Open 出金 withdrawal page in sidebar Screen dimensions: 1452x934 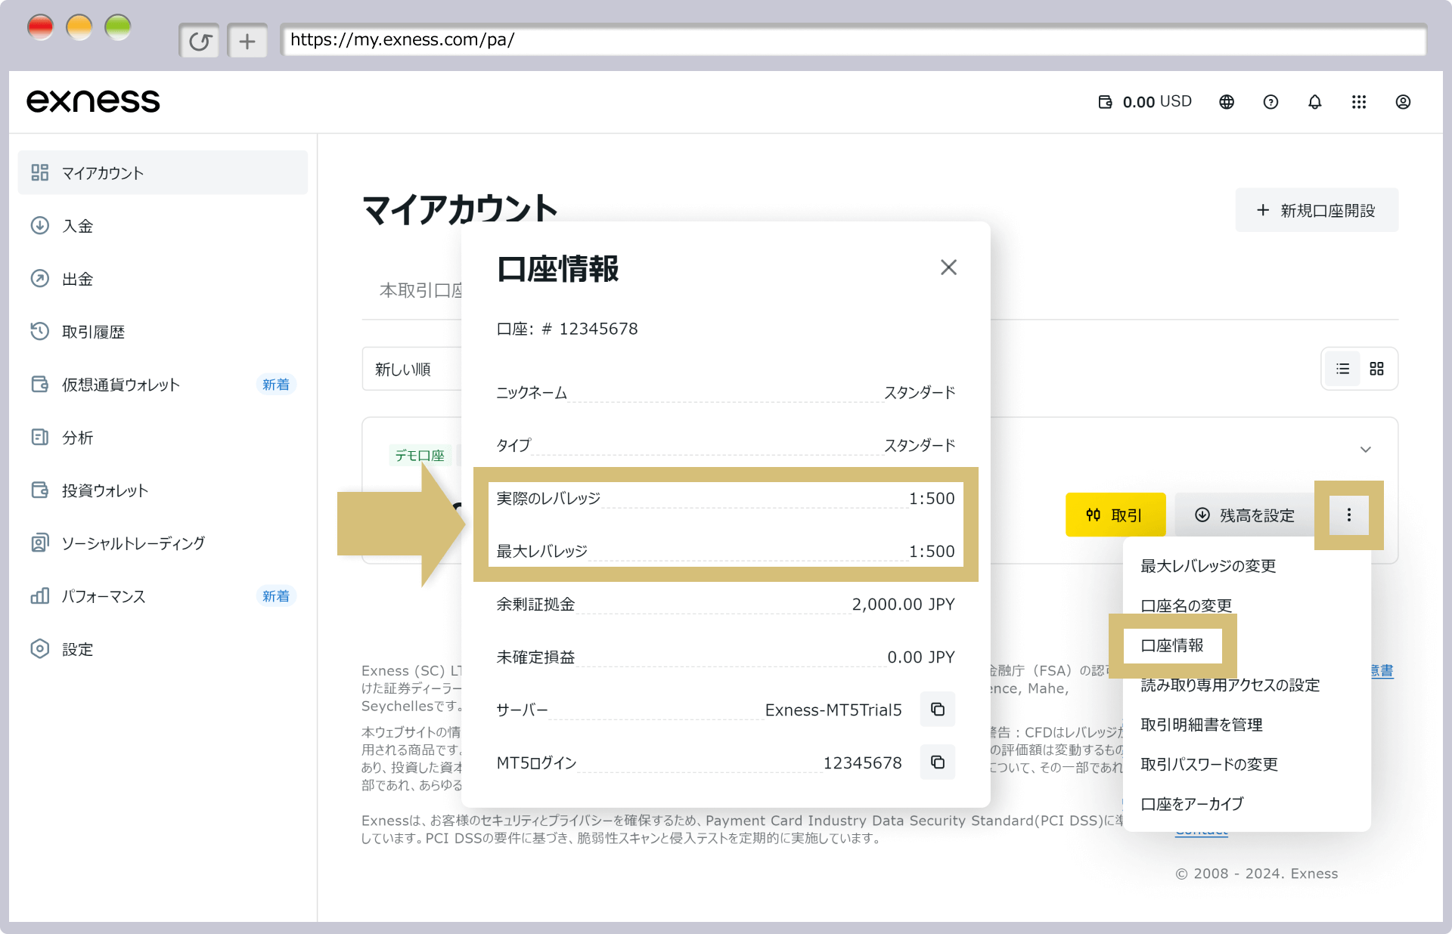tap(163, 279)
